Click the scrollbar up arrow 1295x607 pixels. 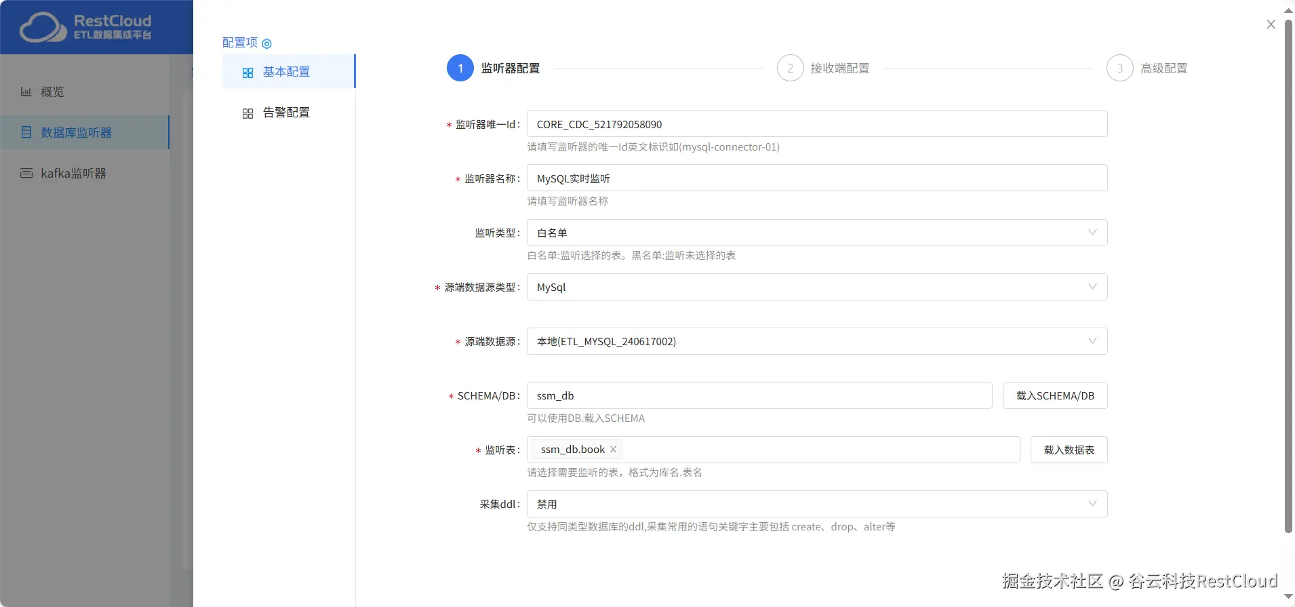click(1289, 9)
